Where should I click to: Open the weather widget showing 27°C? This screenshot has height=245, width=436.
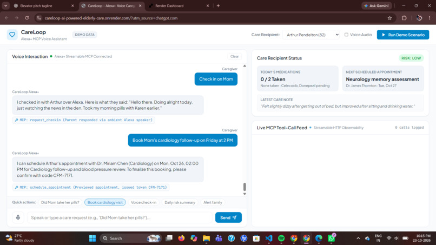tap(20, 238)
